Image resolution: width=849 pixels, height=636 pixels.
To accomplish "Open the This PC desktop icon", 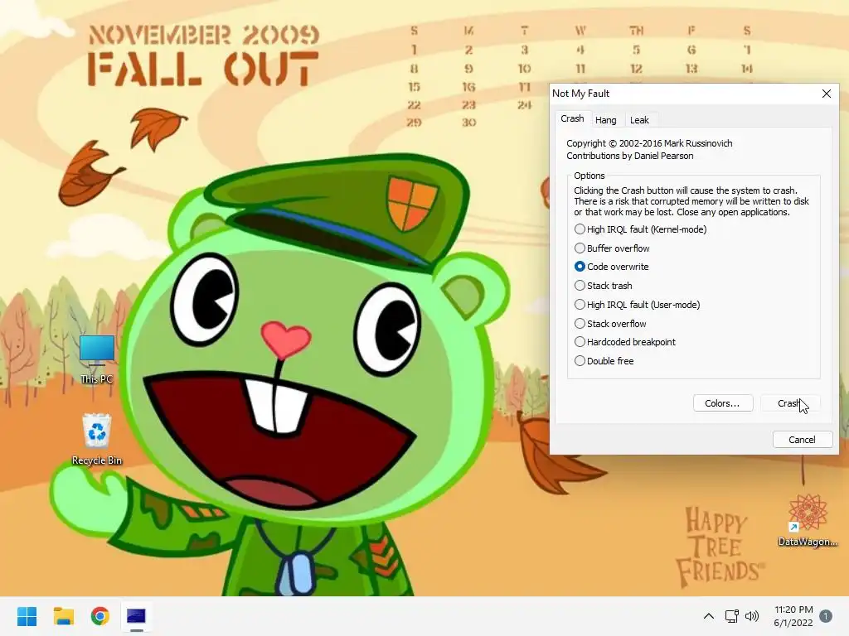I will tap(97, 359).
